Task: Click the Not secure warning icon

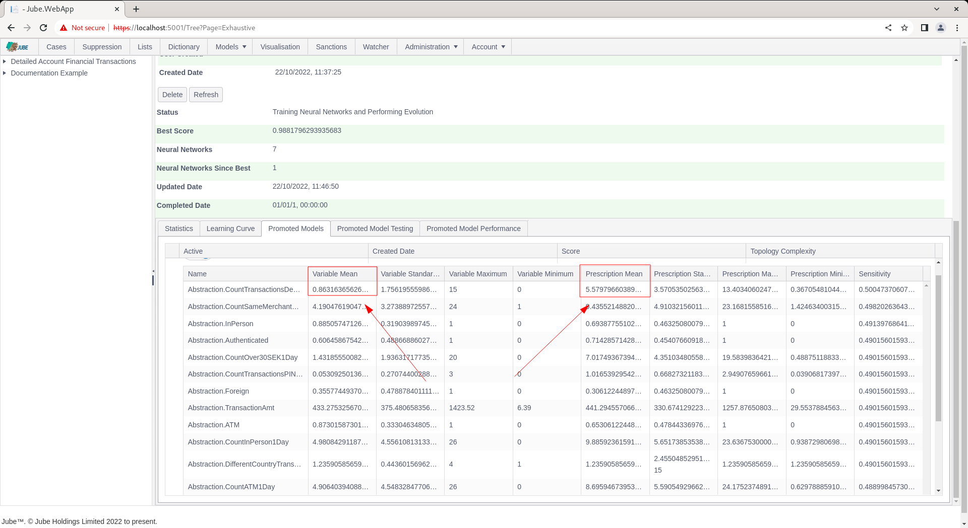Action: click(x=64, y=28)
